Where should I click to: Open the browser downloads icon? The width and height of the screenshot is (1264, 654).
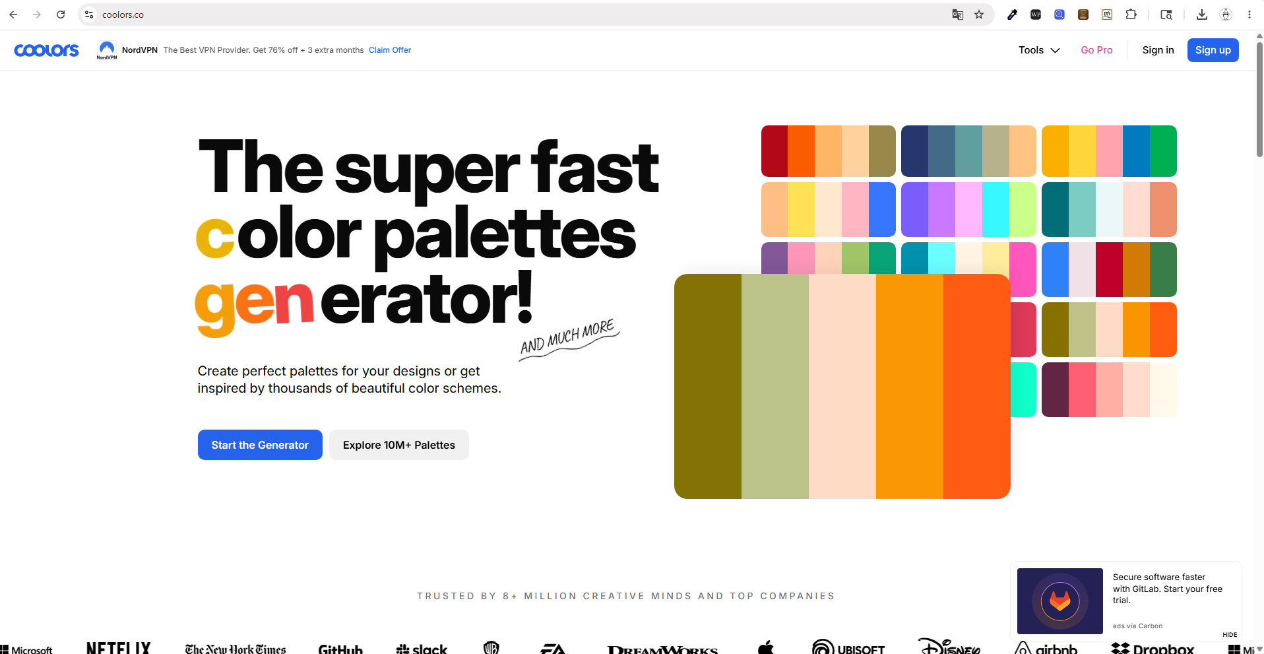pos(1201,15)
